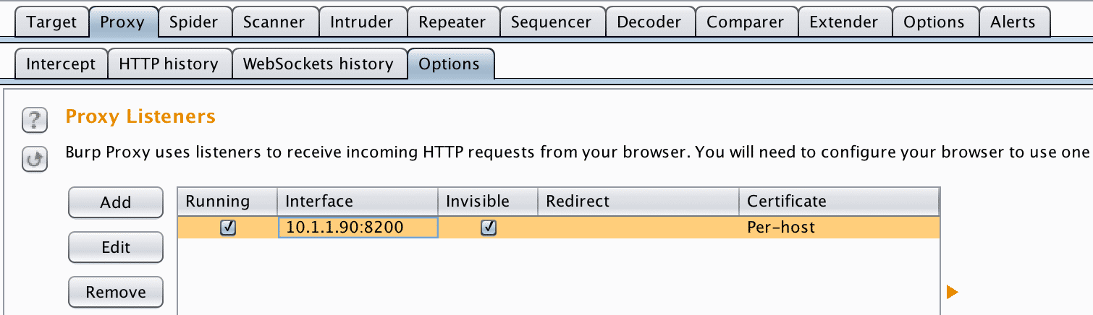Select the Repeater tab

coord(452,22)
